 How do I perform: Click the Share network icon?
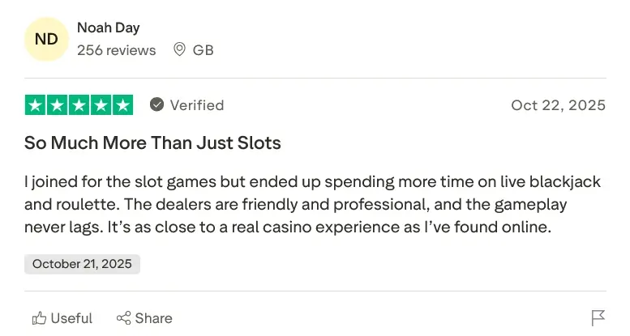[x=123, y=318]
